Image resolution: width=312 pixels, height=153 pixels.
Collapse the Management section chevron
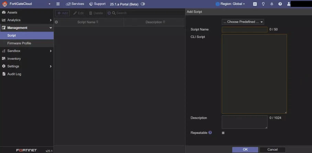coord(51,28)
